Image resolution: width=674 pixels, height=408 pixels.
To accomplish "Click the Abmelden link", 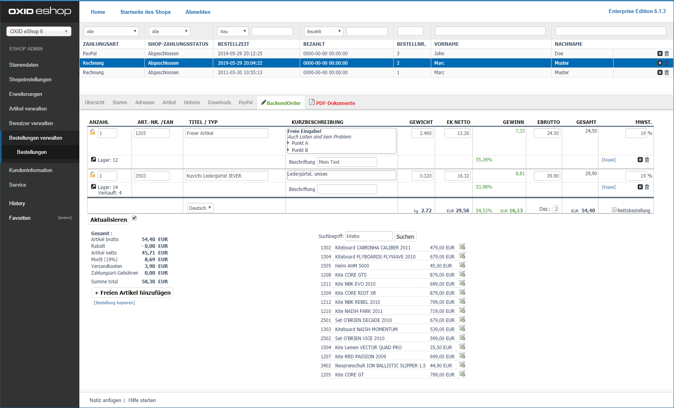I will coord(198,12).
